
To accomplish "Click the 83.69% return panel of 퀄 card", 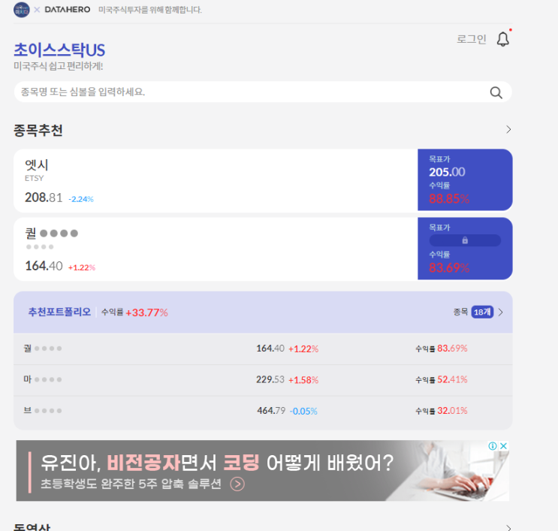I will [465, 249].
